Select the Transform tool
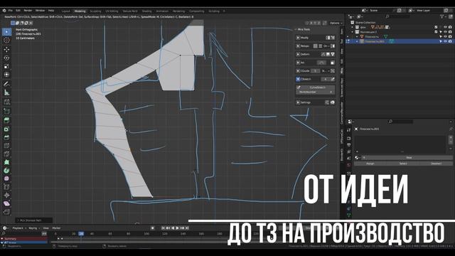455x256 pixels. click(6, 75)
